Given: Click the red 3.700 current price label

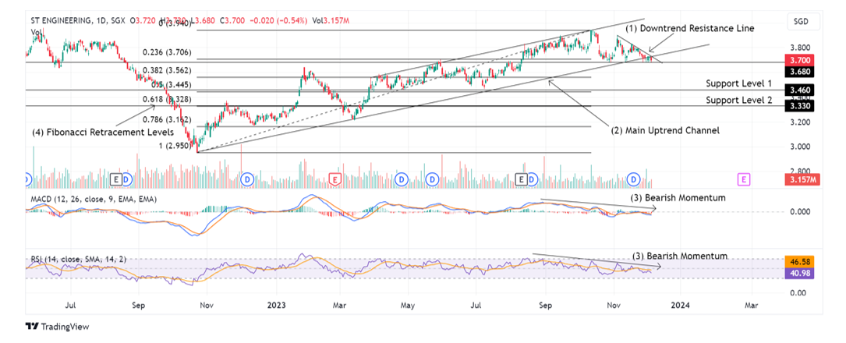Looking at the screenshot, I should click(x=800, y=60).
